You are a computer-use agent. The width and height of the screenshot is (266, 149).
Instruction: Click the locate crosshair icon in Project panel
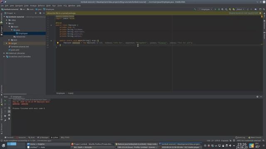click(x=36, y=13)
